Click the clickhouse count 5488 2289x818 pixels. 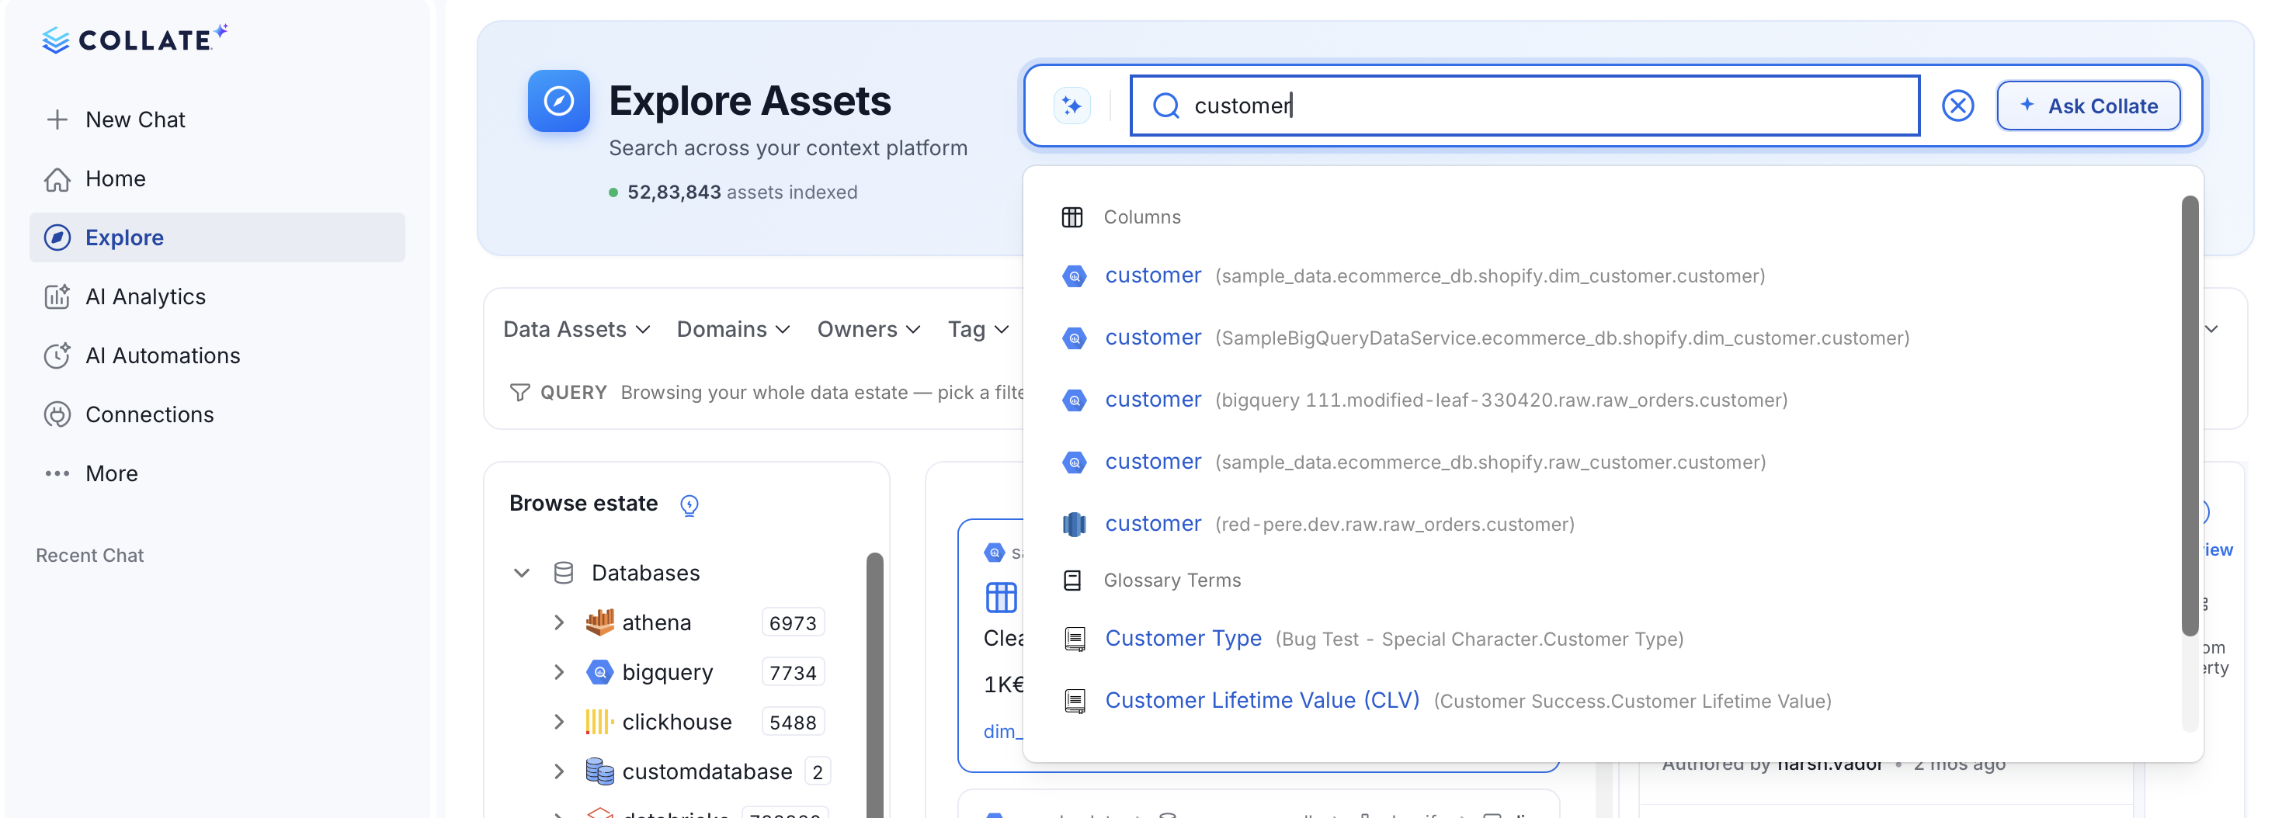tap(793, 722)
